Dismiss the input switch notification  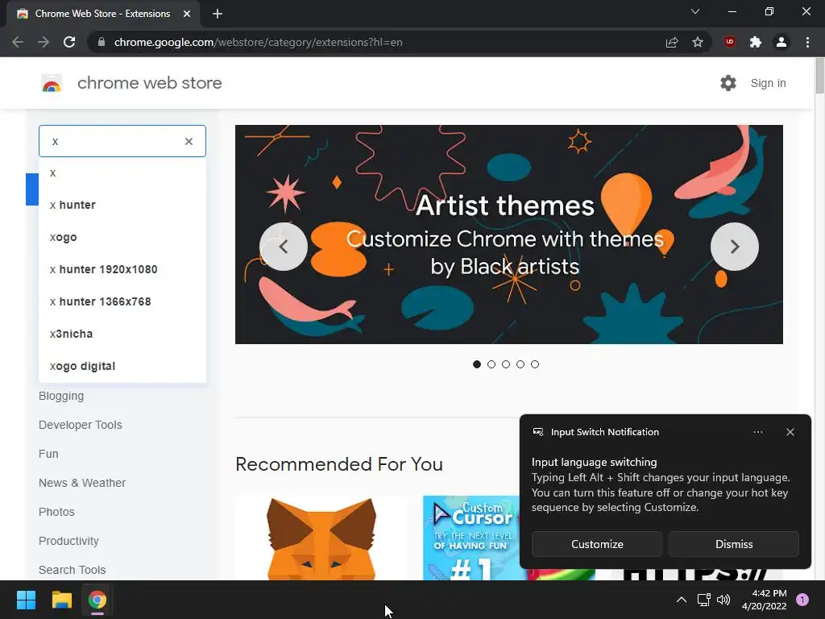pyautogui.click(x=733, y=544)
